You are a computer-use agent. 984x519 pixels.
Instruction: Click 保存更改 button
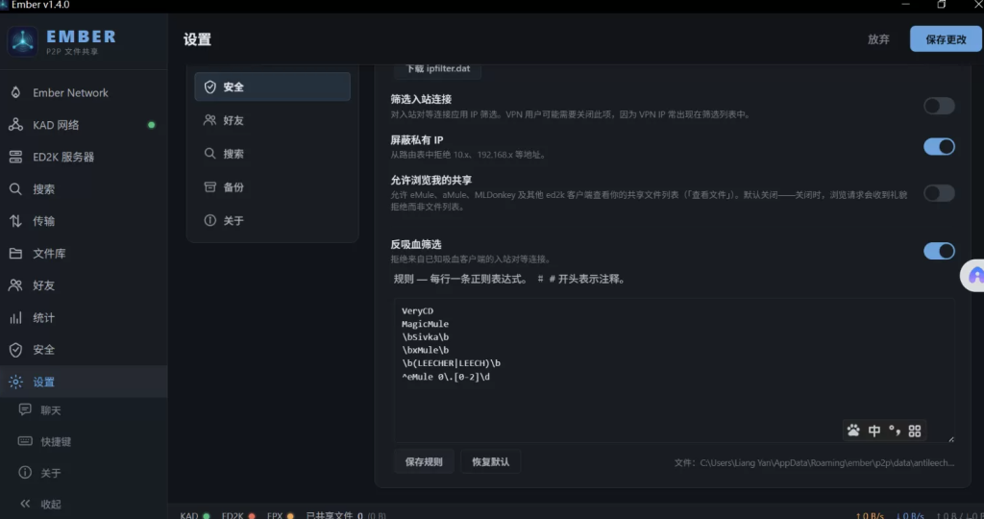(x=946, y=38)
